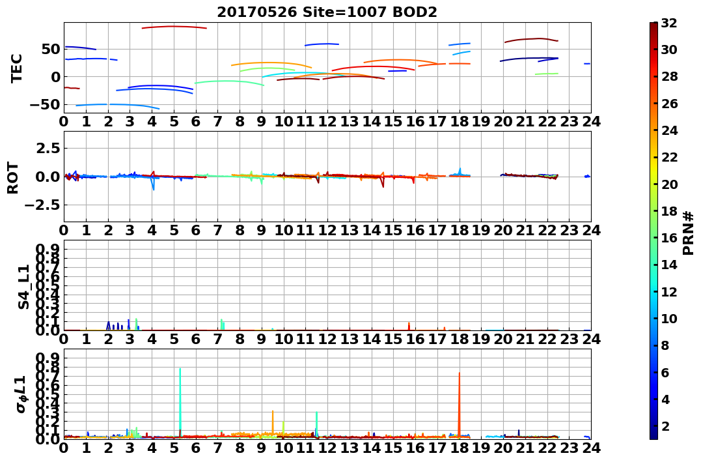Viewport: 701px width, 462px height.
Task: Click the plot title 20170526 Site=1007 BOD2
Action: pos(327,12)
